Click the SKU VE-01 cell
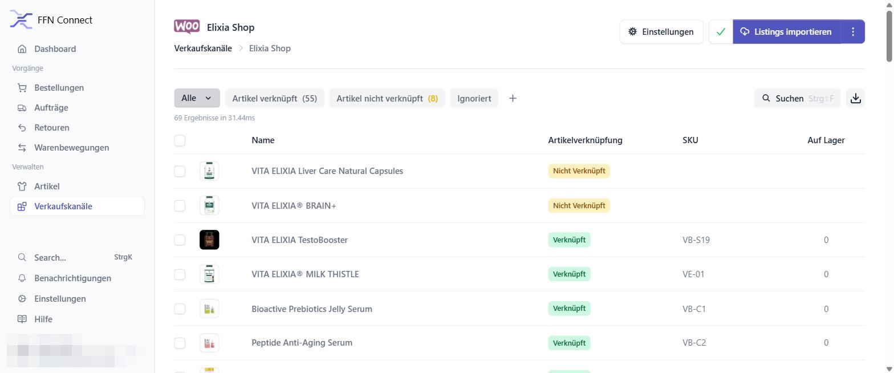 (x=693, y=274)
